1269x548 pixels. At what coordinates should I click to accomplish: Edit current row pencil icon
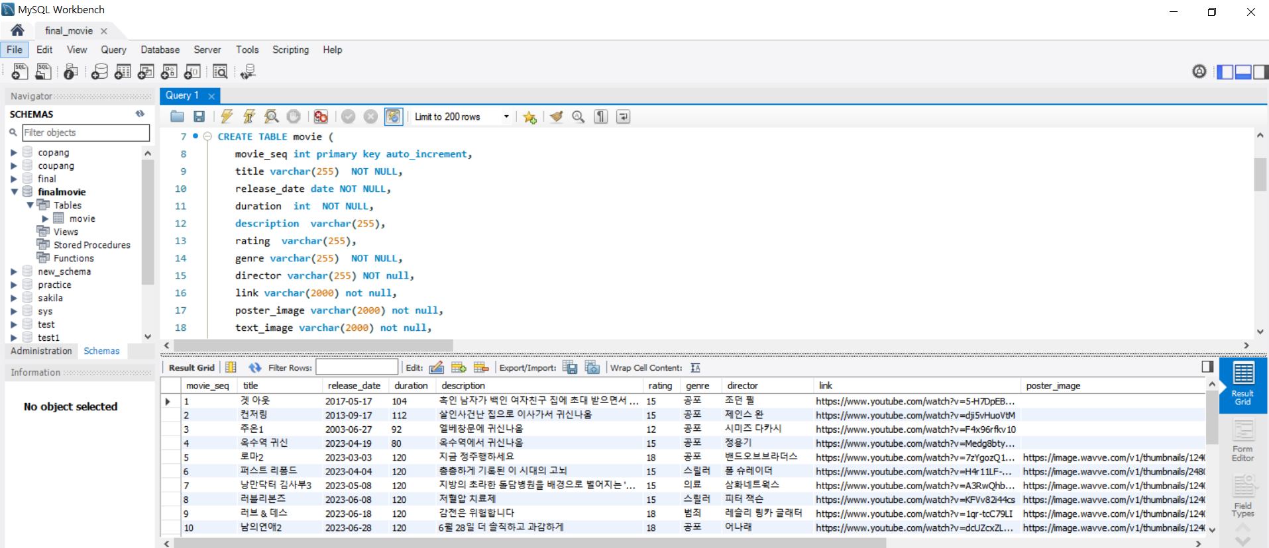click(436, 367)
